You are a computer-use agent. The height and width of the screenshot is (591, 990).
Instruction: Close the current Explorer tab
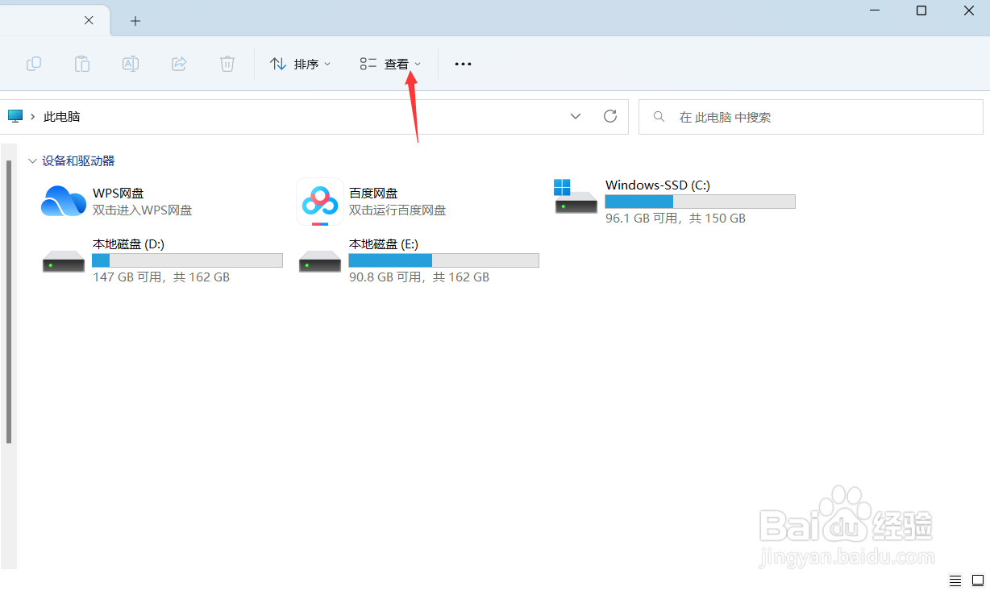click(x=89, y=20)
